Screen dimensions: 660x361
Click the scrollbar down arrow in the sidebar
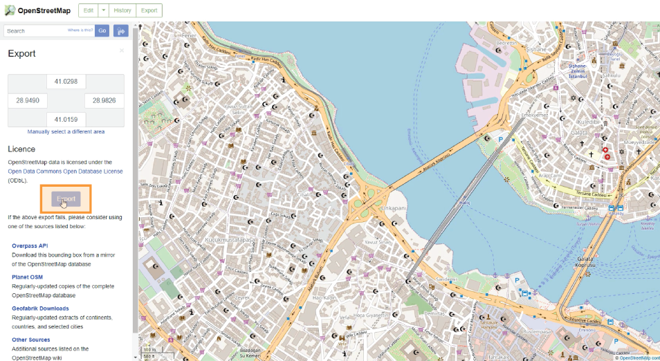pos(136,358)
